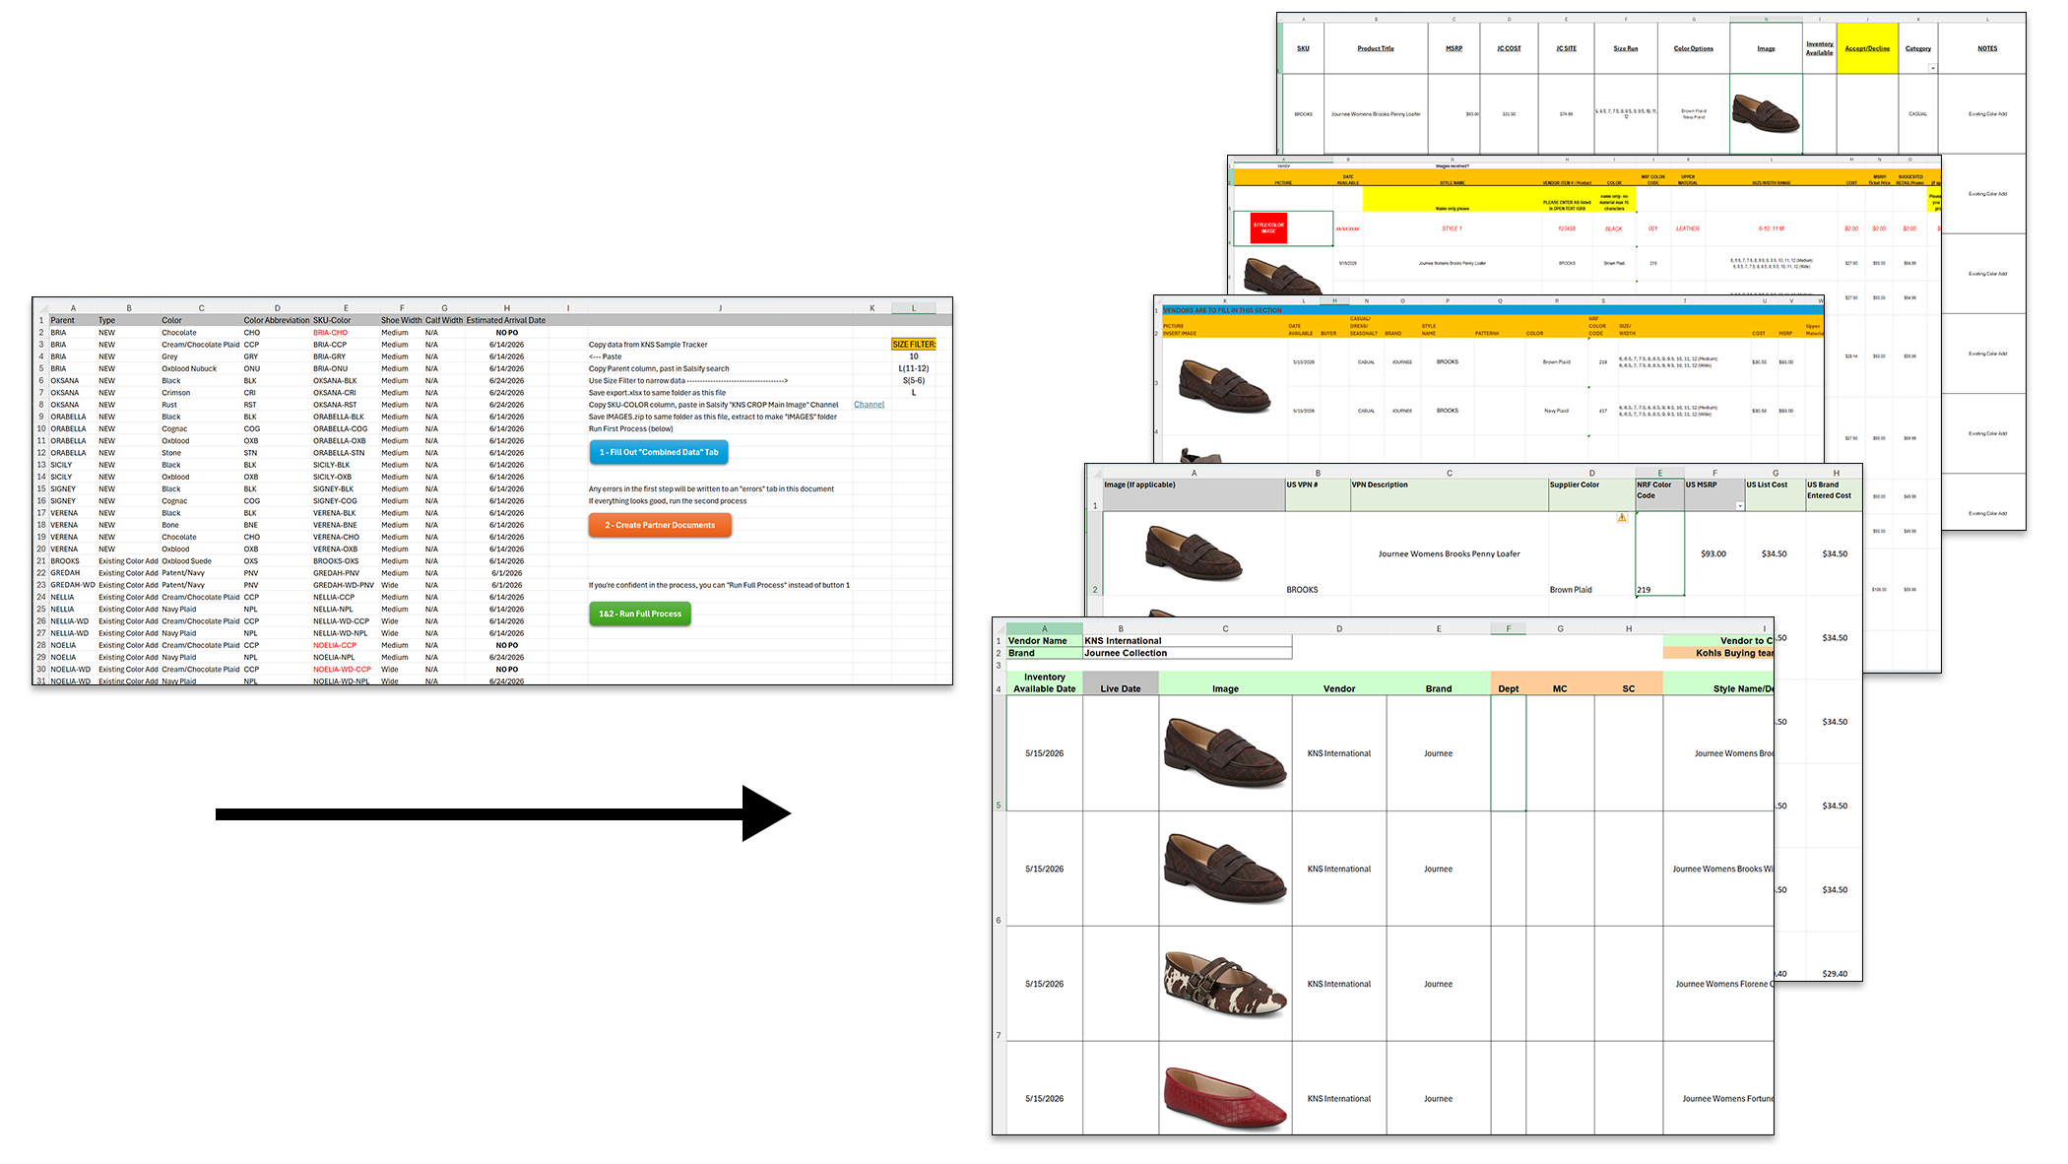Click the L(11-12) size filter value
The height and width of the screenshot is (1164, 2068).
(x=914, y=368)
